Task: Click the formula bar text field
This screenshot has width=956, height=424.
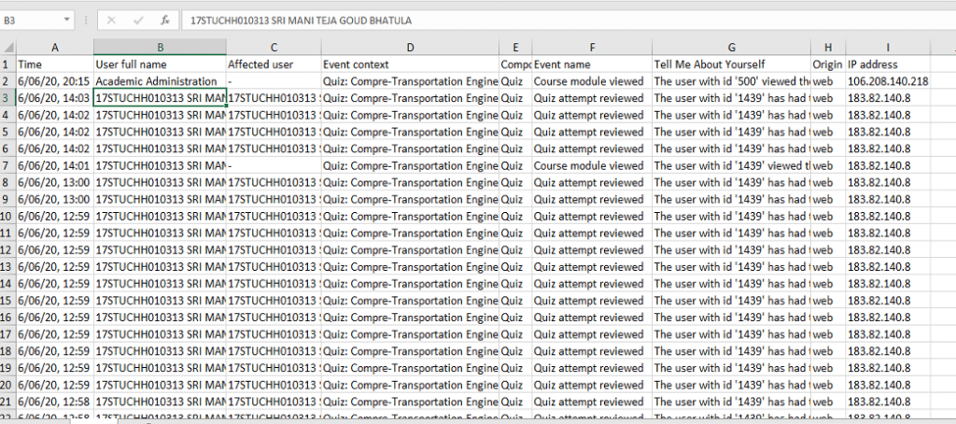Action: [x=560, y=20]
